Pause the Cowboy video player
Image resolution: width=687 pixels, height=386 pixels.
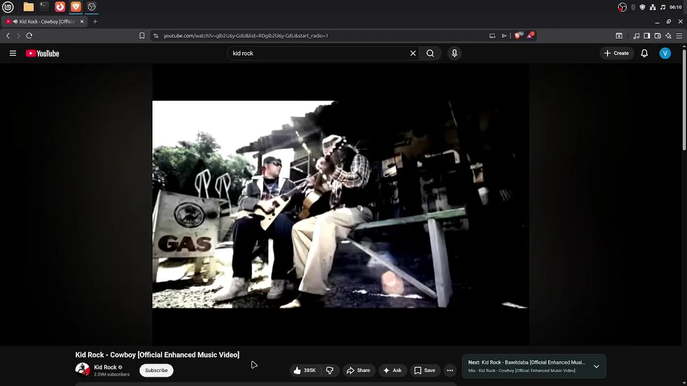point(340,204)
